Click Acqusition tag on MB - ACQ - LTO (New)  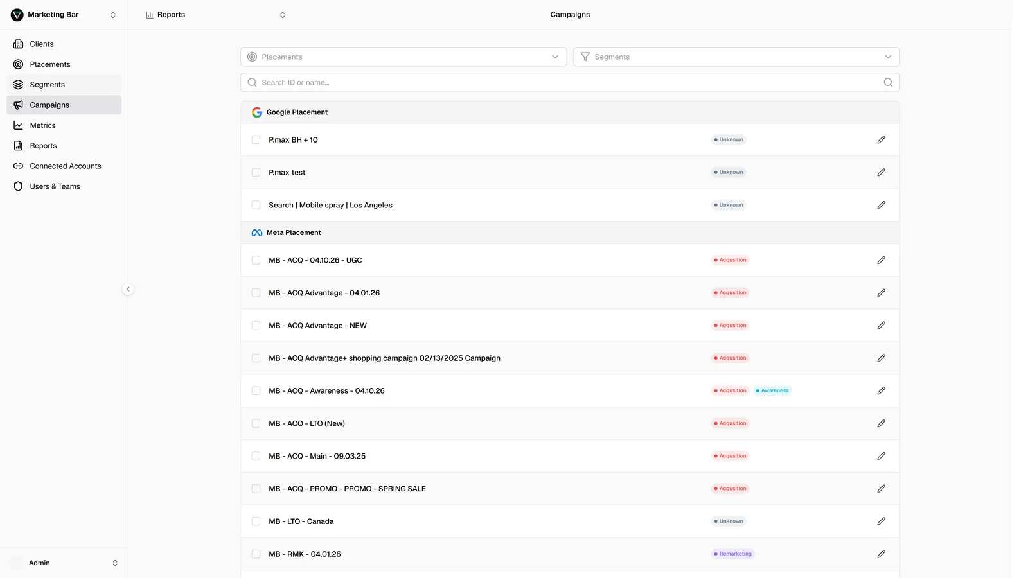pyautogui.click(x=730, y=423)
